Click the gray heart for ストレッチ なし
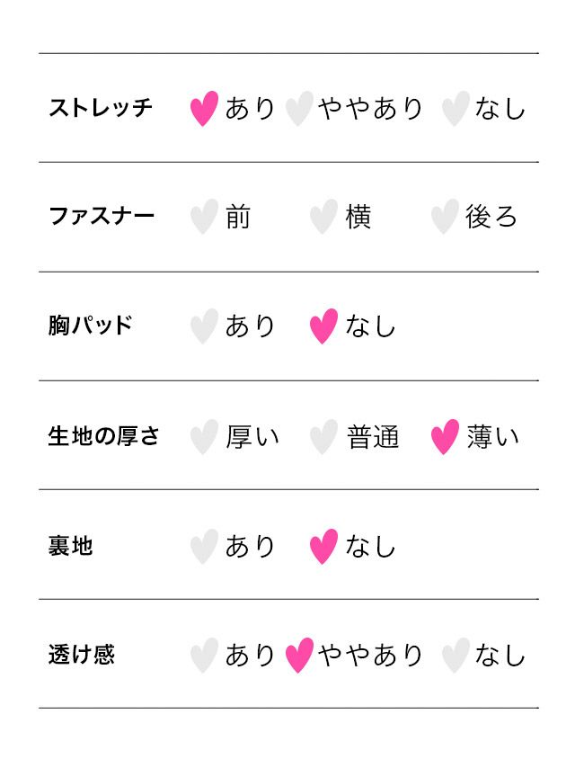The width and height of the screenshot is (575, 768). click(456, 109)
